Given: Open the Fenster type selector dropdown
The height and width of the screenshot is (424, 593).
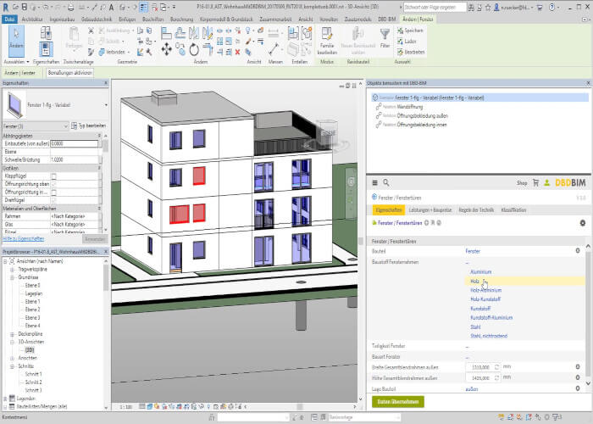Looking at the screenshot, I should (x=106, y=105).
